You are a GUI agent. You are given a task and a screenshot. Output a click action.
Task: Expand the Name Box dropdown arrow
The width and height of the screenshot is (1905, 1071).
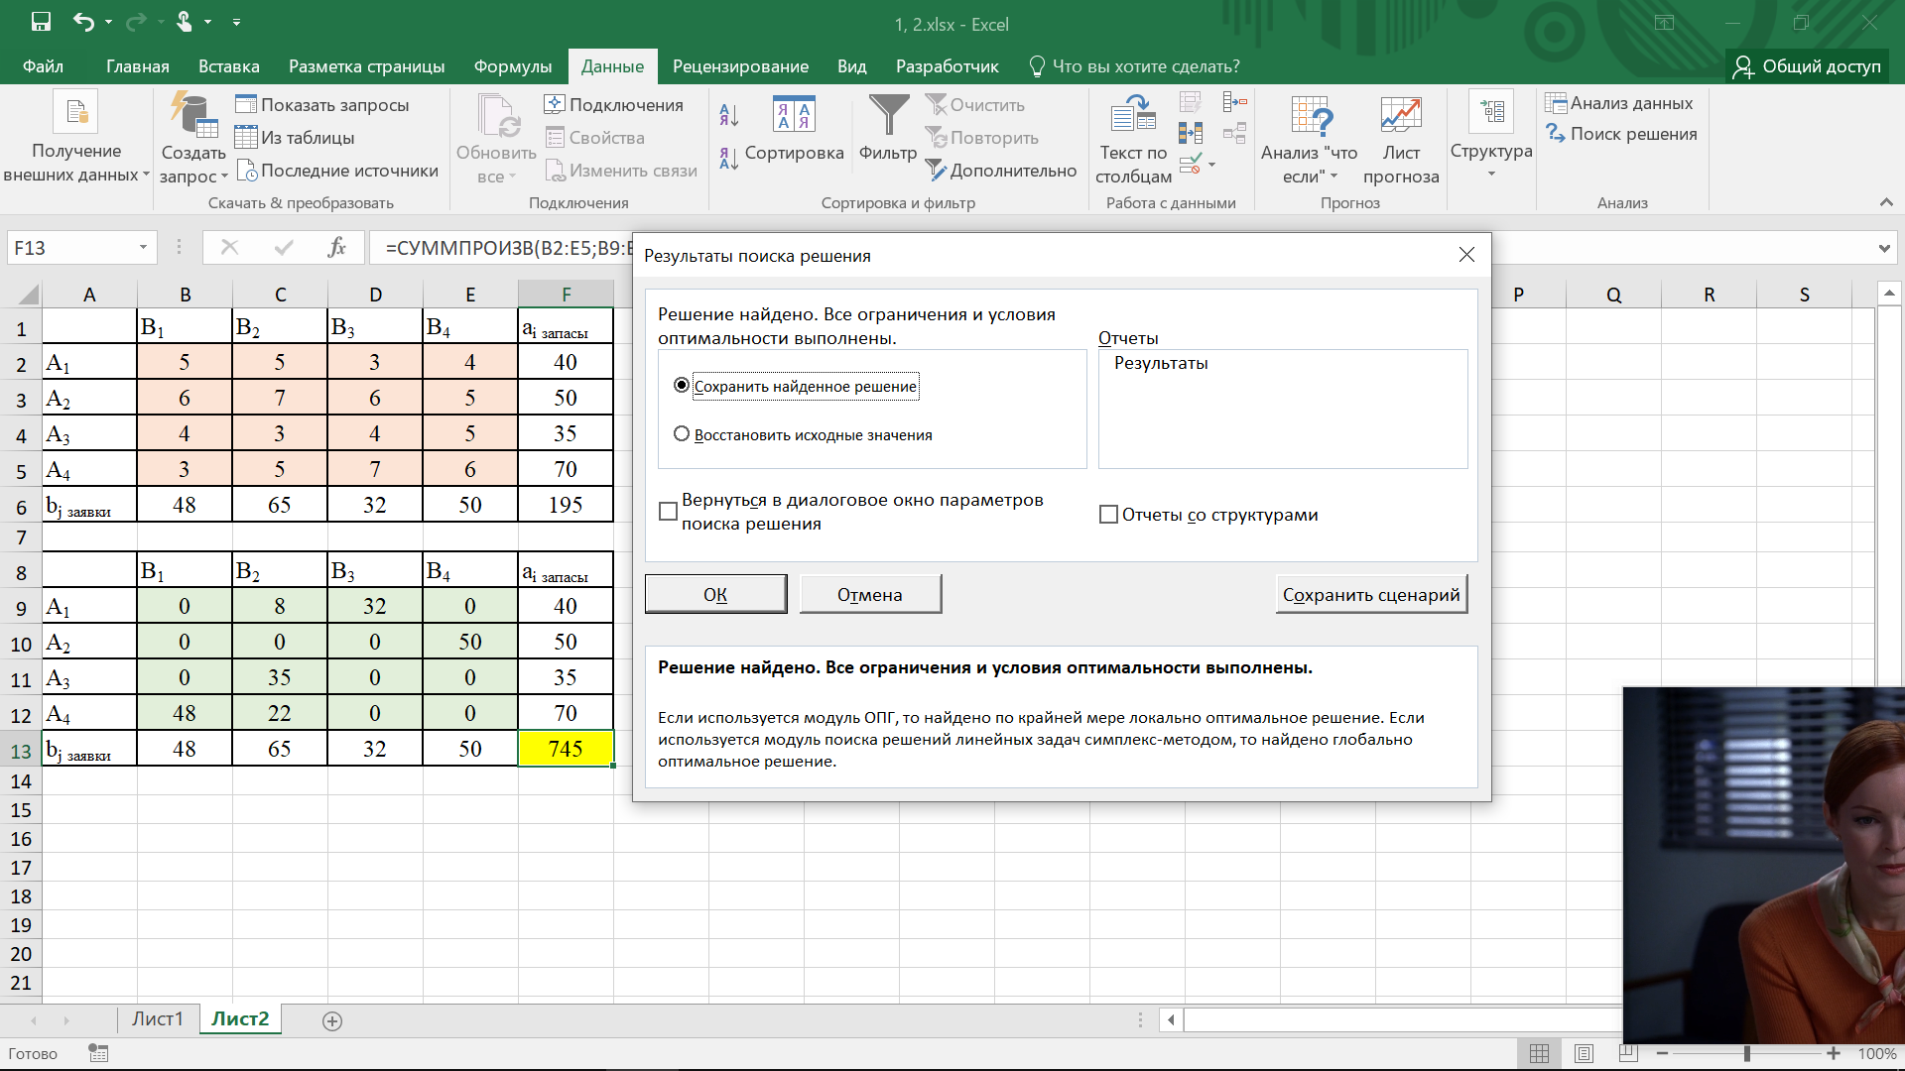pyautogui.click(x=143, y=247)
